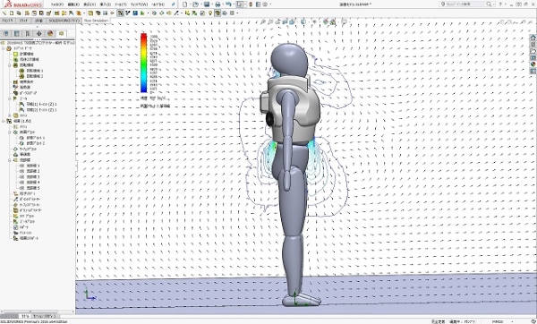Create a new document with the New icon
Screen dimensions: 537x324
[x=185, y=4]
